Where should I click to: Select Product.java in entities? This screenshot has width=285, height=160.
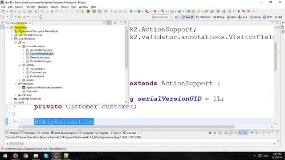[x=37, y=76]
